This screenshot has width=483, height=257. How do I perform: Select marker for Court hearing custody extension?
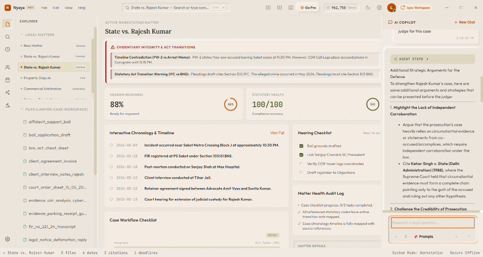point(111,199)
